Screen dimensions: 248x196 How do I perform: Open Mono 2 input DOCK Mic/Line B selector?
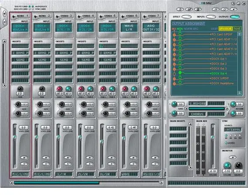pyautogui.click(x=42, y=28)
